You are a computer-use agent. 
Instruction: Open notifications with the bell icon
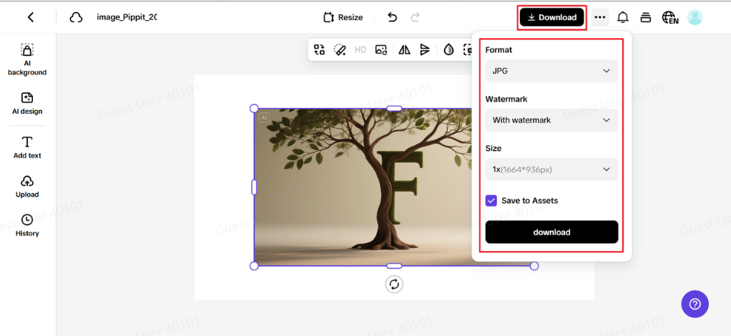click(x=623, y=17)
